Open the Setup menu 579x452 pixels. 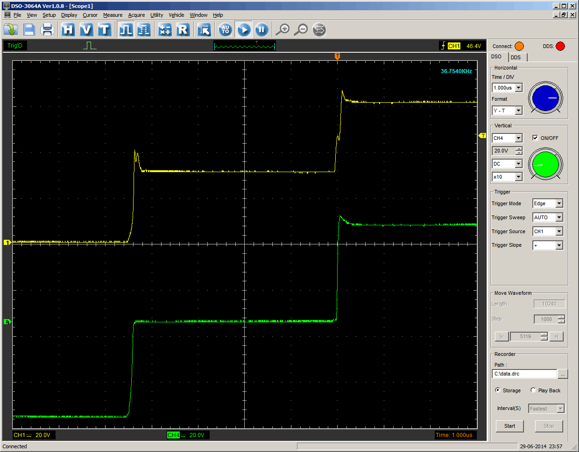pos(49,15)
